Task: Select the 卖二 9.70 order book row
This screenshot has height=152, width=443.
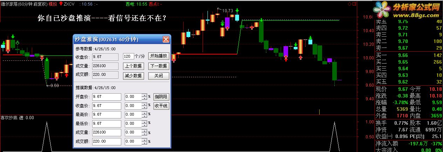Action: (409, 41)
